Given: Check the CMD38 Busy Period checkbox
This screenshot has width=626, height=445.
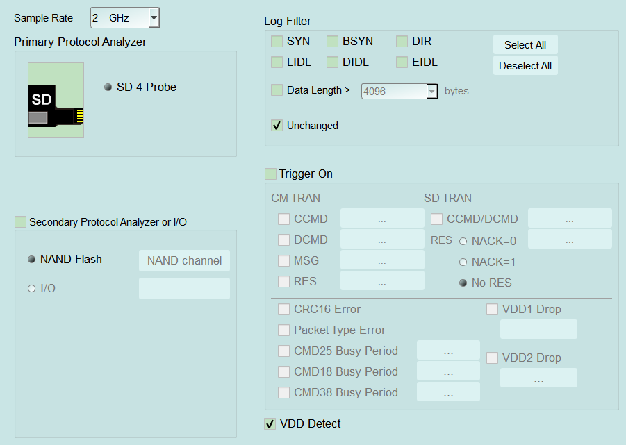Looking at the screenshot, I should pyautogui.click(x=283, y=392).
